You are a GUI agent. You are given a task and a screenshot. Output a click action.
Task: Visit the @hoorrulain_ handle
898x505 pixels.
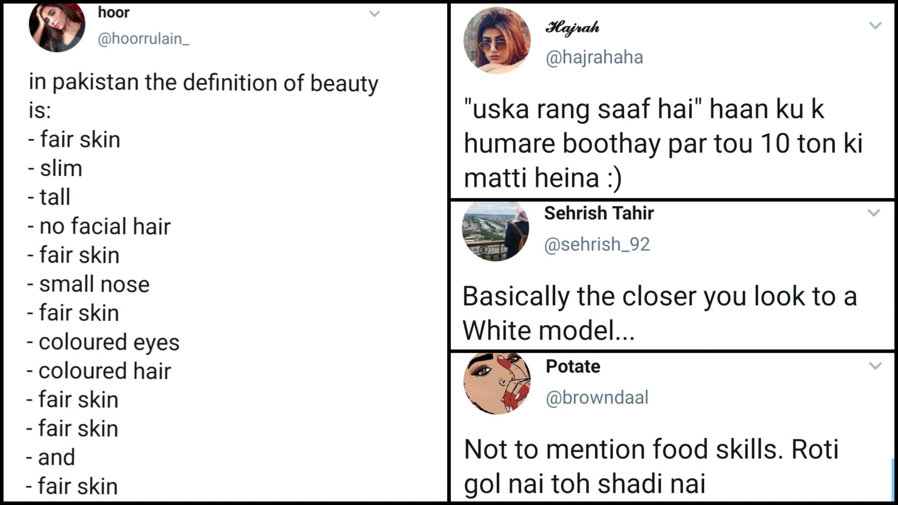tap(143, 39)
